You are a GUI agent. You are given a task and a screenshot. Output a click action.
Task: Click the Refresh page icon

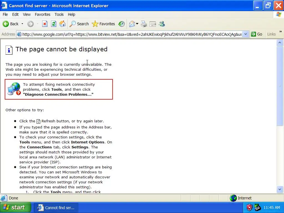click(54, 24)
